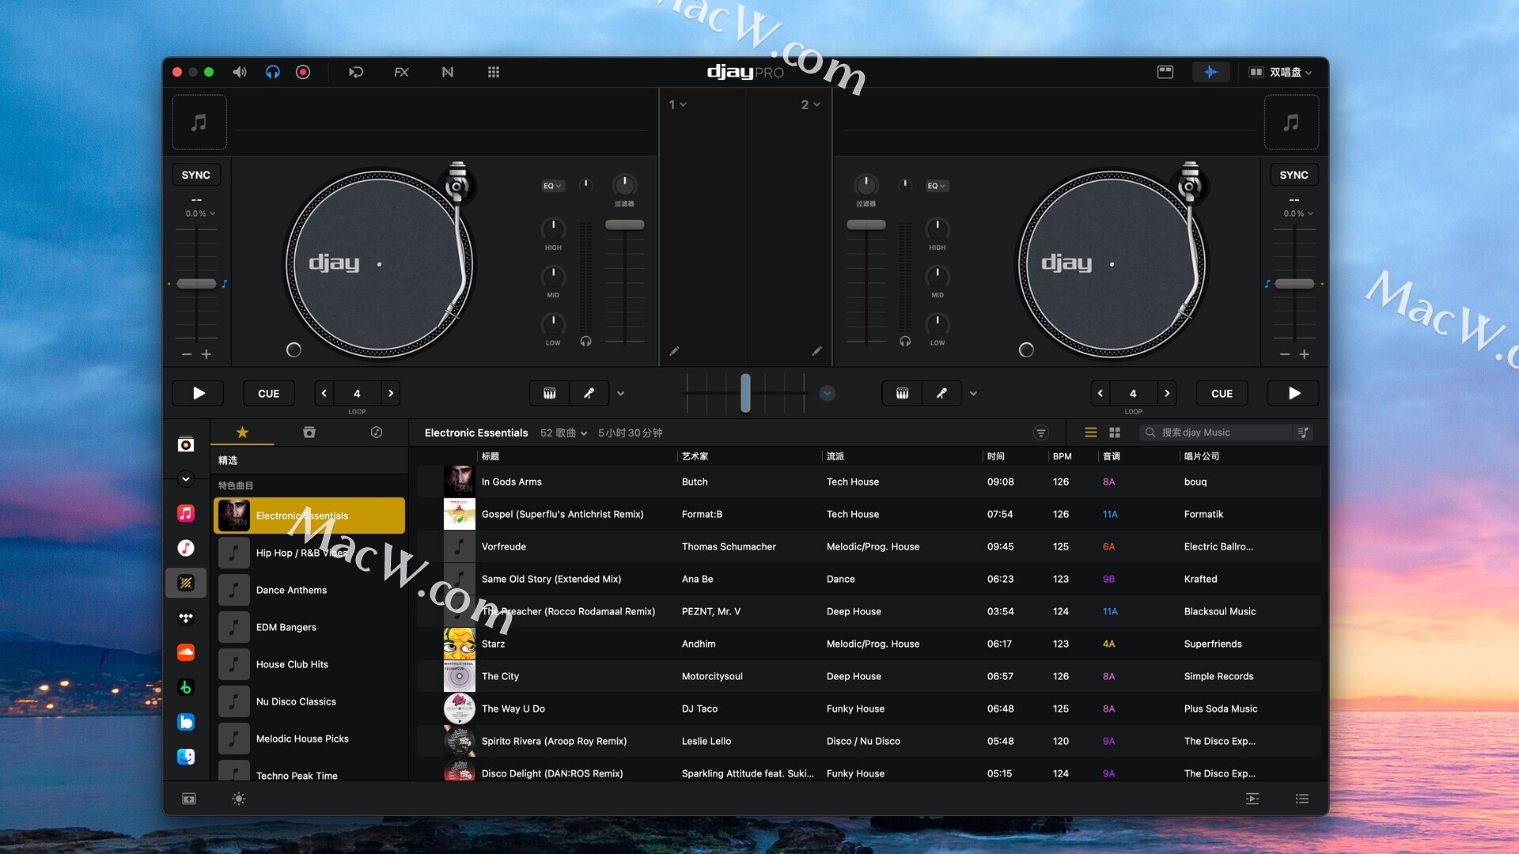Viewport: 1519px width, 854px height.
Task: Open left deck FX wand icon
Action: (589, 393)
